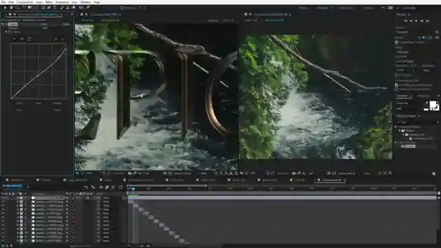Click Smooth button under Curves graph

[x=57, y=103]
